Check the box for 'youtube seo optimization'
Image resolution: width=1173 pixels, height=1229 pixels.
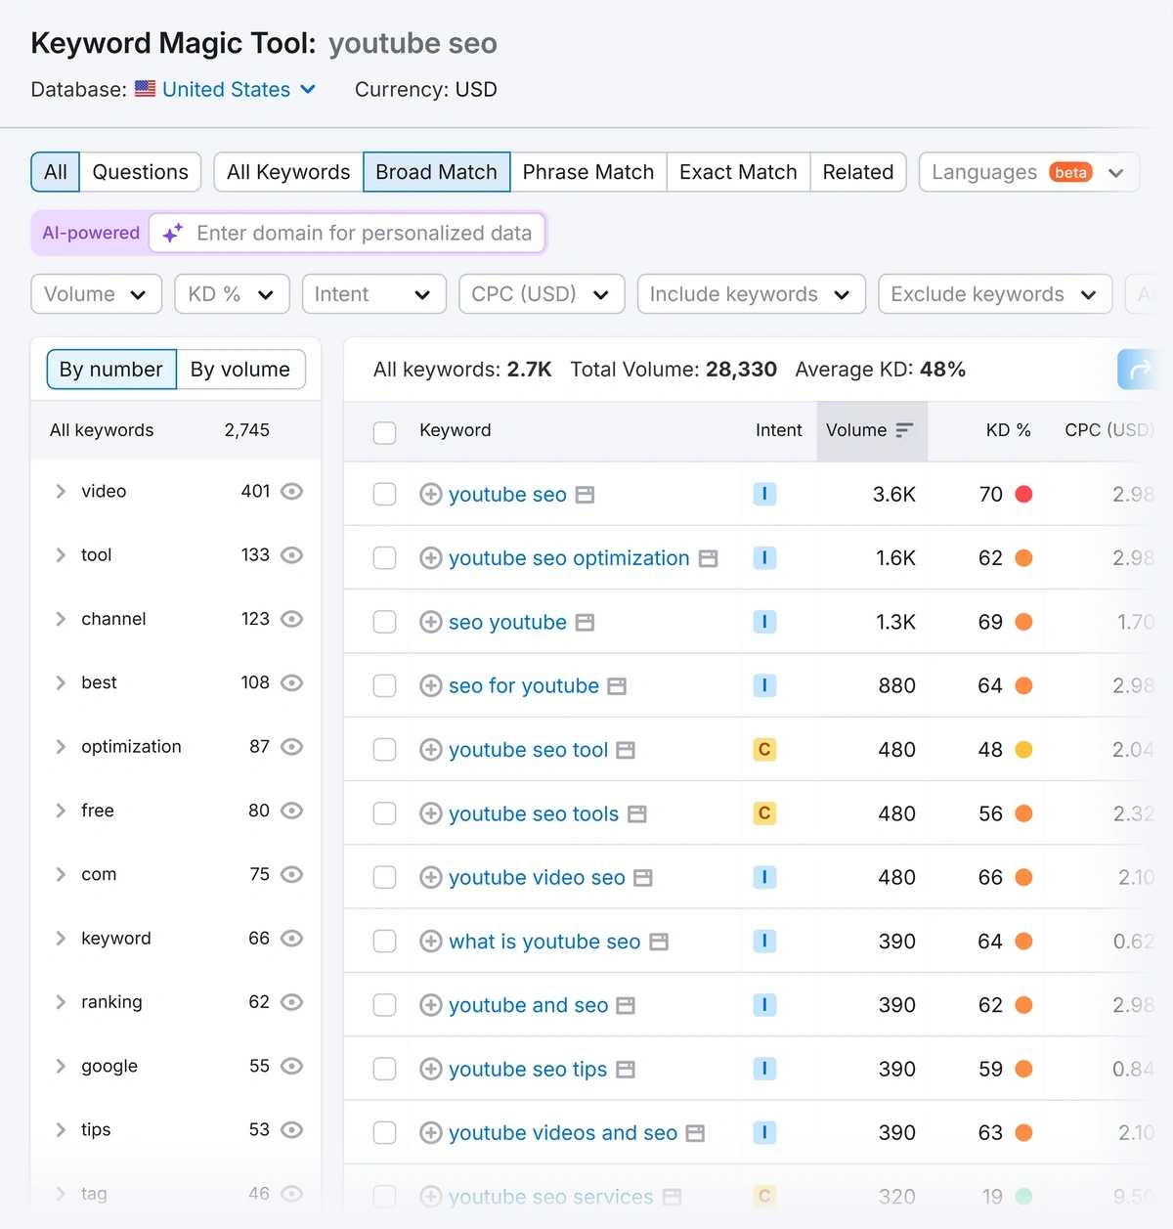click(x=385, y=558)
